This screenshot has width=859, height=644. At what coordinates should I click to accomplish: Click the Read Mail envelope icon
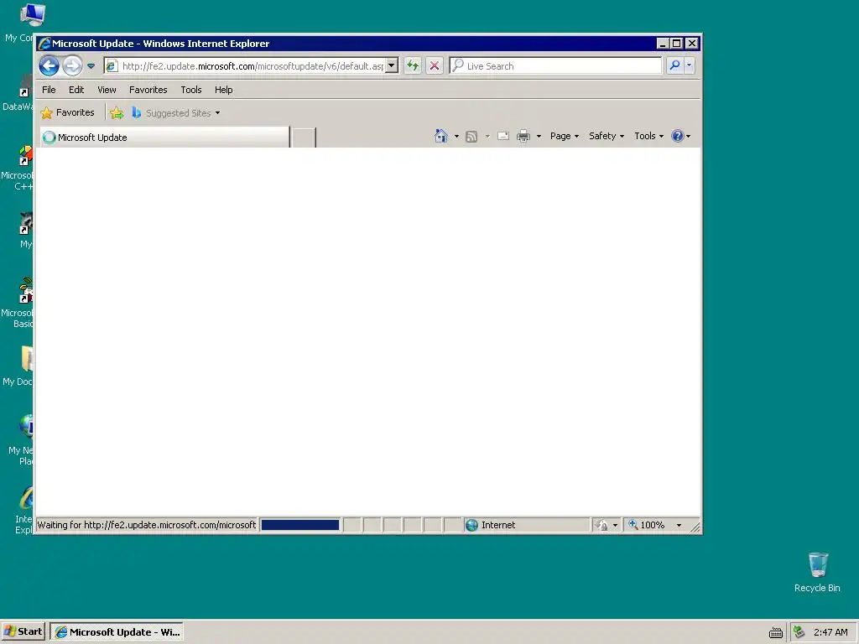503,136
